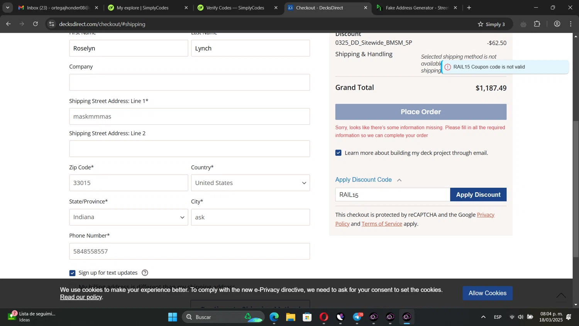Click the taskbar Buscar search box
This screenshot has height=326, width=579.
tap(223, 317)
